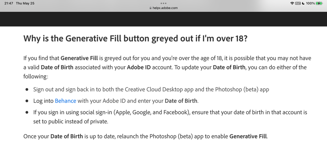Click the moon Do Not Disturb icon

click(303, 3)
